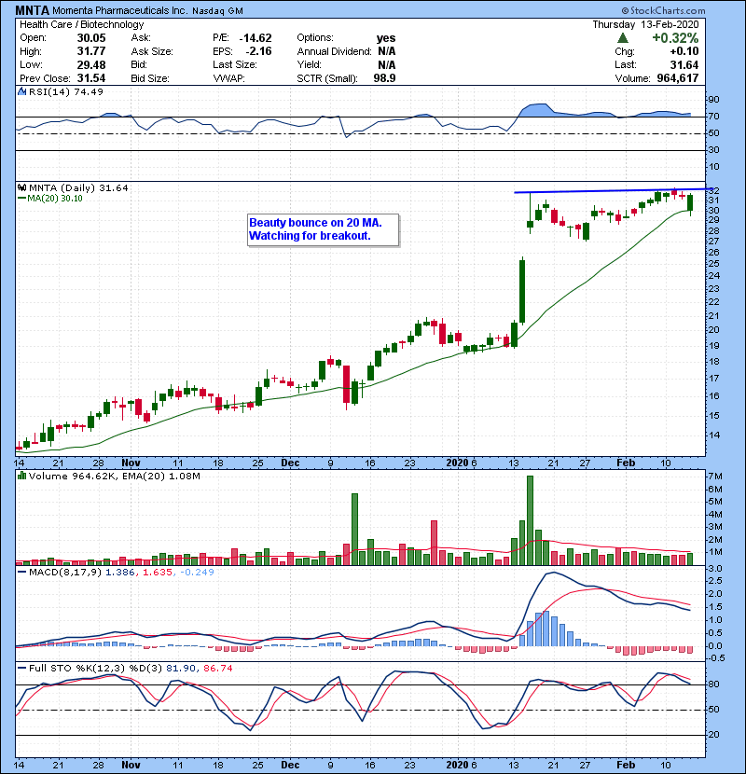Viewport: 746px width, 774px height.
Task: Click the green up-triangle change indicator
Action: pos(623,37)
